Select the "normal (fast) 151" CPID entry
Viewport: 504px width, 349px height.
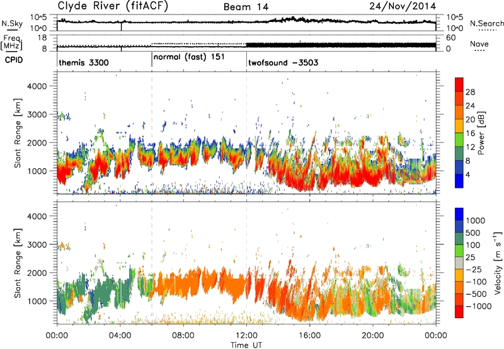click(x=189, y=57)
